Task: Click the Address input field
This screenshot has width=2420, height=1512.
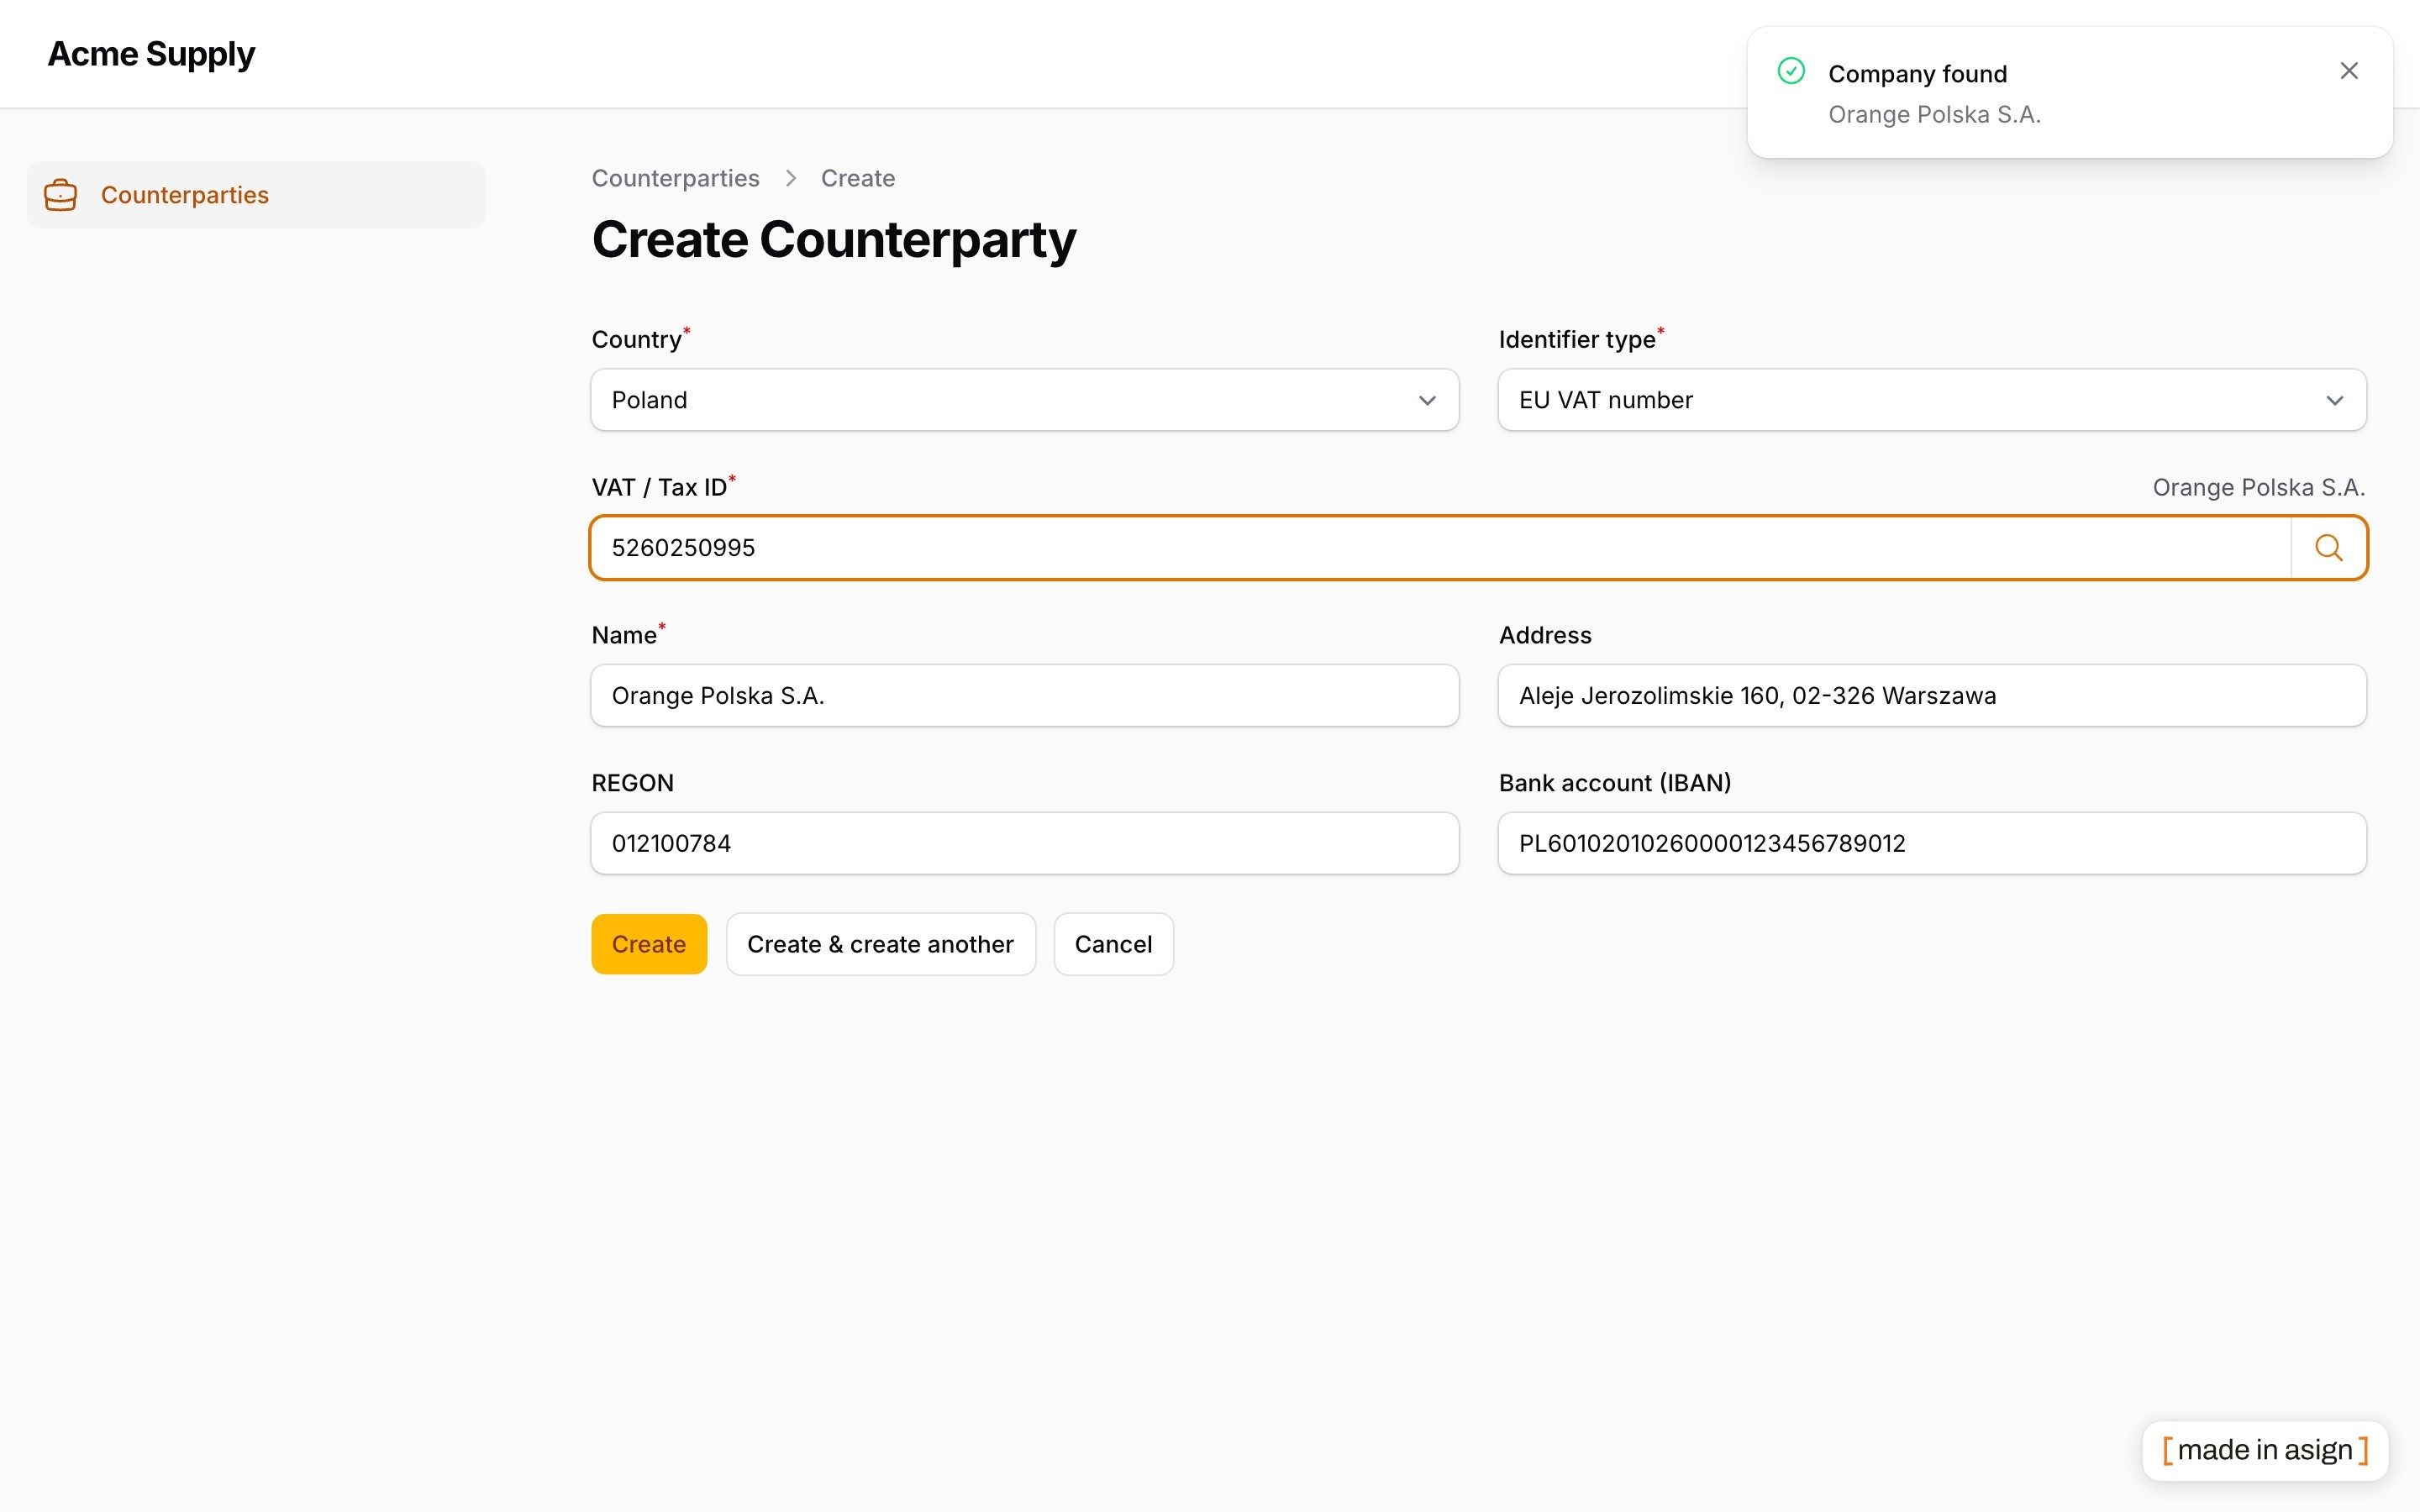Action: pos(1932,696)
